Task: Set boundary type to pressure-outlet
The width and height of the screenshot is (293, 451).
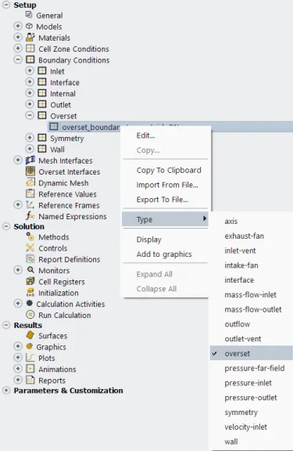Action: tap(252, 398)
